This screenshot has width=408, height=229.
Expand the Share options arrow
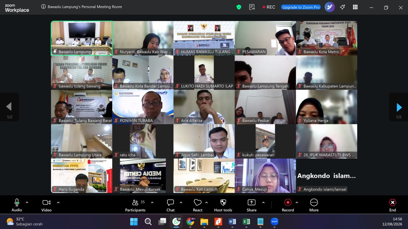[263, 203]
